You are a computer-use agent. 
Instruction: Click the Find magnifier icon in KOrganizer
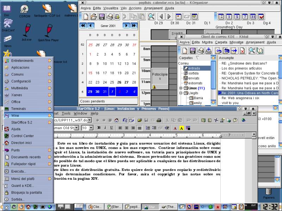point(151,17)
